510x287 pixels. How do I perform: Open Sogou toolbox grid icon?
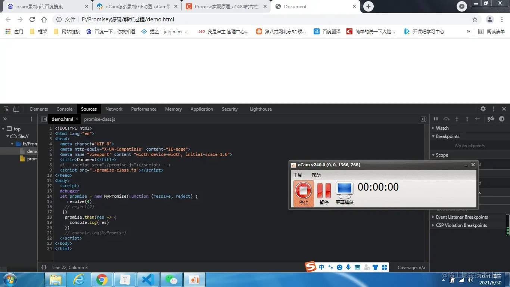[x=384, y=267]
